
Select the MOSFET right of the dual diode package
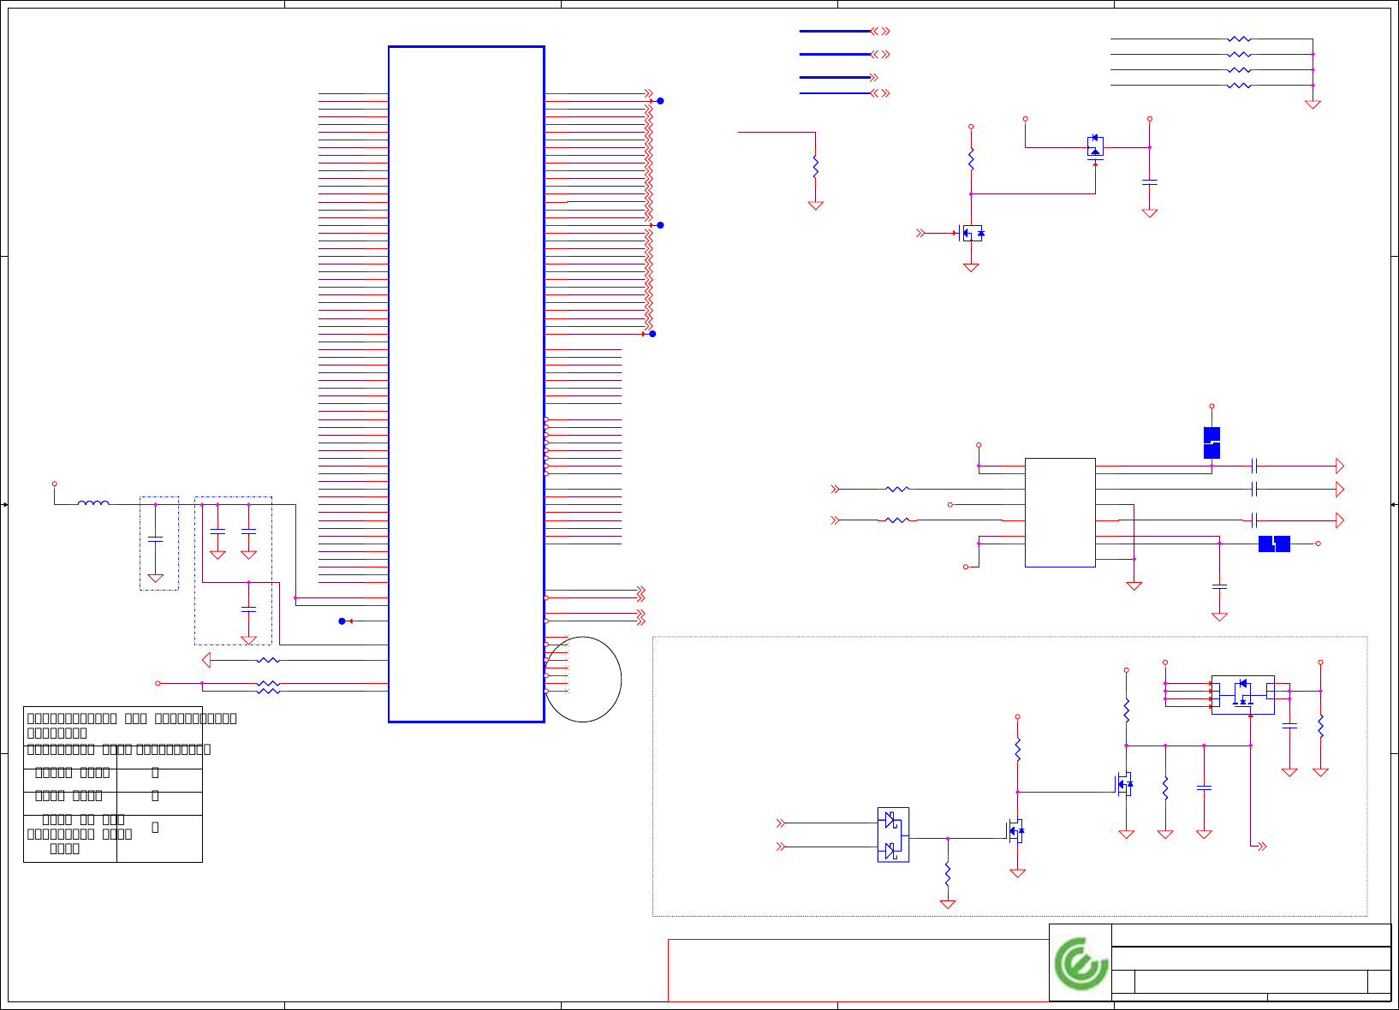point(1015,830)
